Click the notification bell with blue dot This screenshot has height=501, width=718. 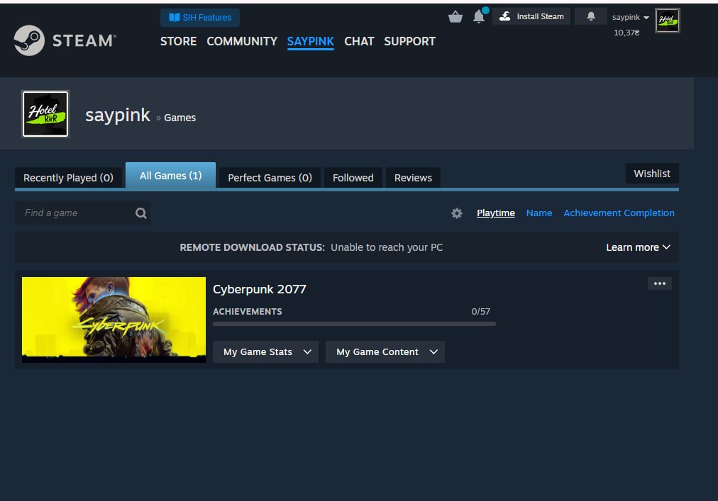coord(479,16)
